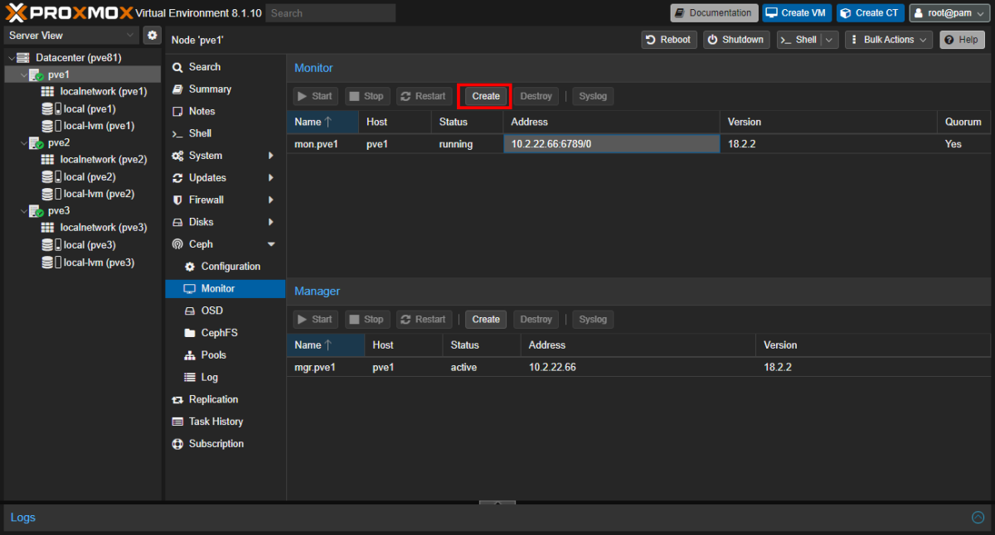Click the top toolbar Shell button
This screenshot has height=535, width=995.
(x=799, y=40)
